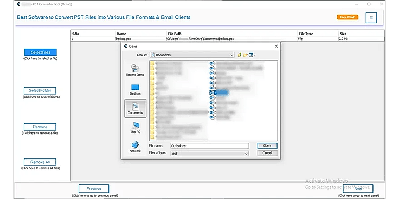
Task: Click the Remove All button
Action: point(40,162)
